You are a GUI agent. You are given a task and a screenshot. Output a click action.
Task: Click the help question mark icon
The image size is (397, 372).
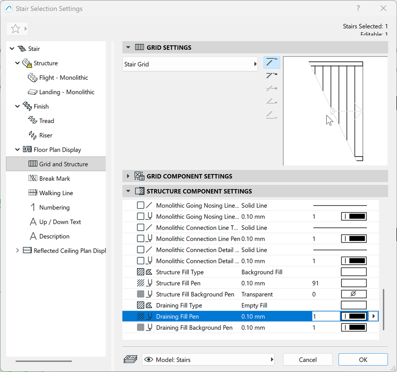(x=358, y=8)
